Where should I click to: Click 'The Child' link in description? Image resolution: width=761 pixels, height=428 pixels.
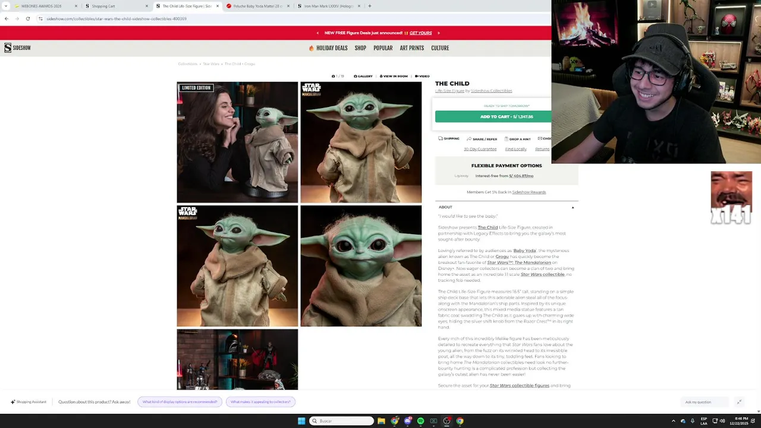coord(488,227)
